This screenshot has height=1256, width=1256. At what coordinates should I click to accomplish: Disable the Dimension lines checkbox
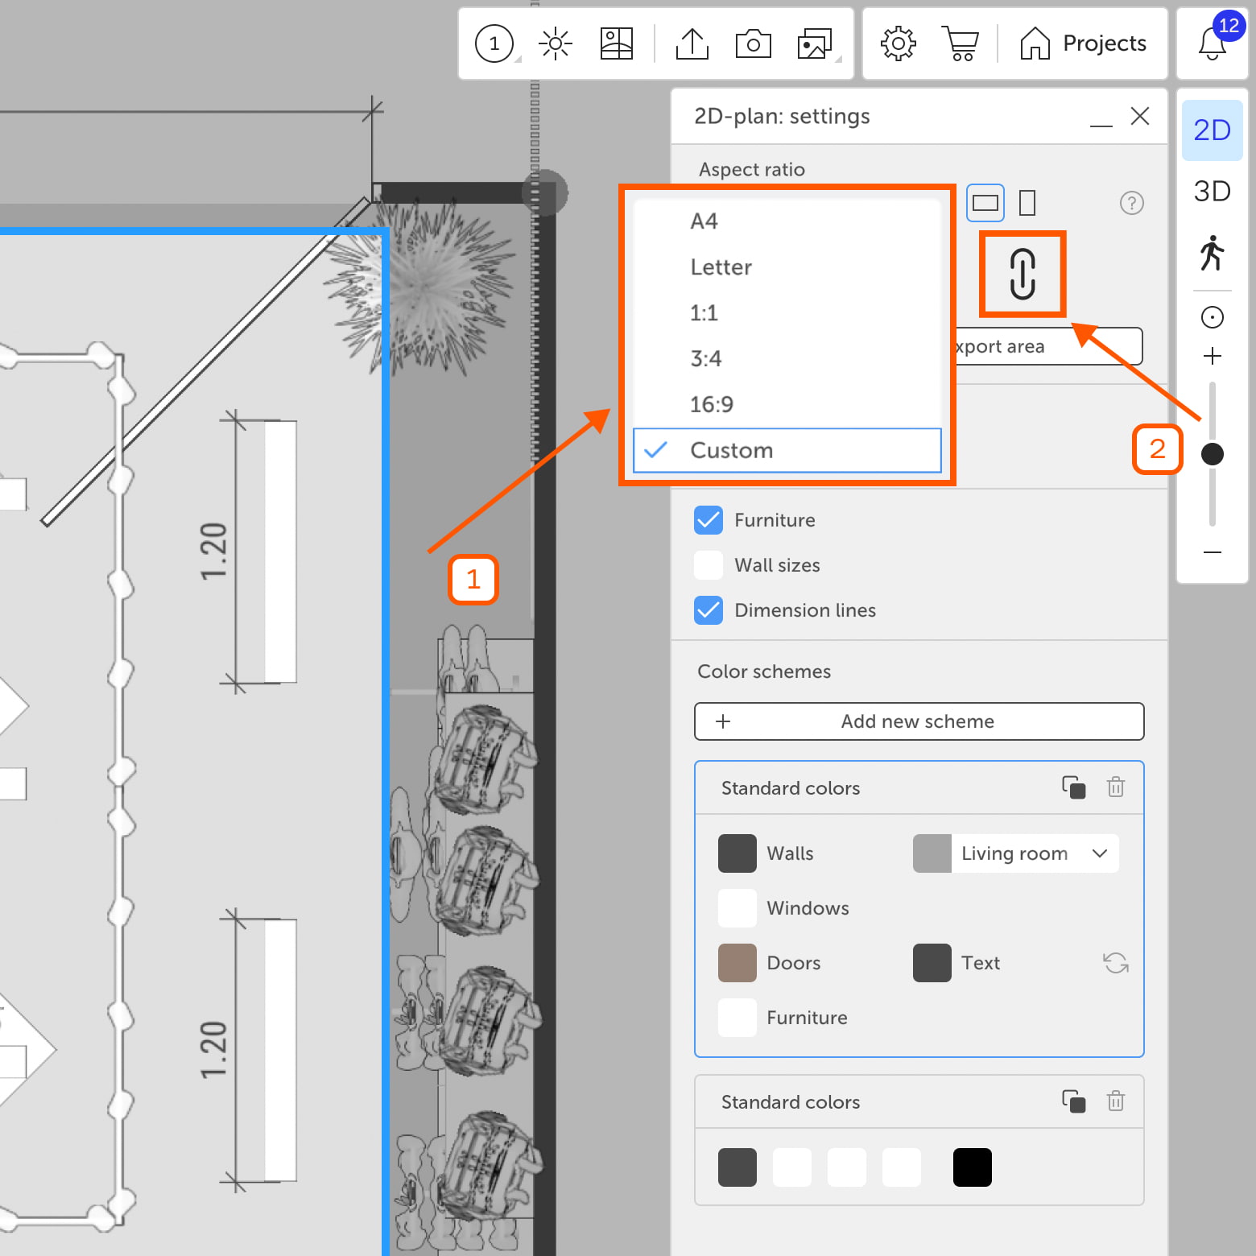pyautogui.click(x=709, y=610)
